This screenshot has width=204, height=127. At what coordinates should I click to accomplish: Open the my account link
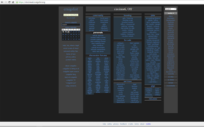click(71, 18)
